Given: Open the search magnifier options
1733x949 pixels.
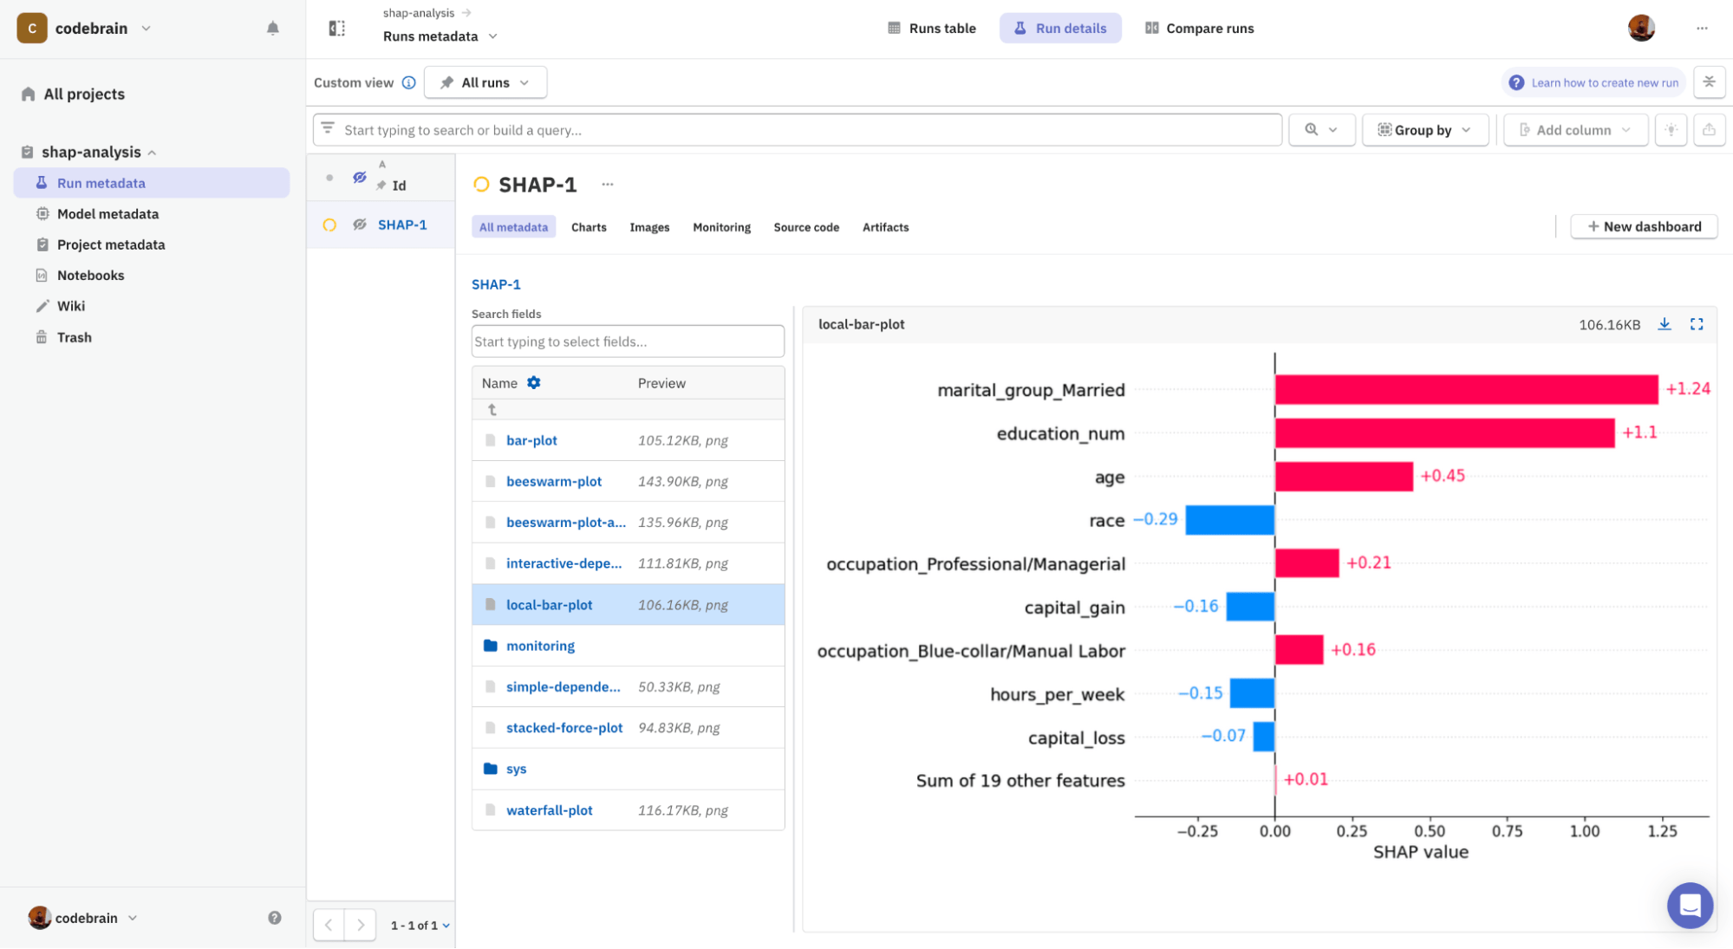Looking at the screenshot, I should [1321, 129].
